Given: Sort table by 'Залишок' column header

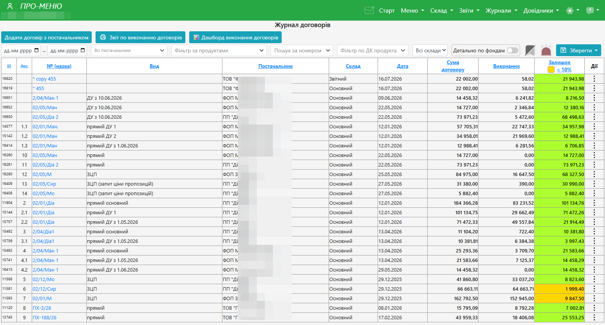Looking at the screenshot, I should 560,62.
